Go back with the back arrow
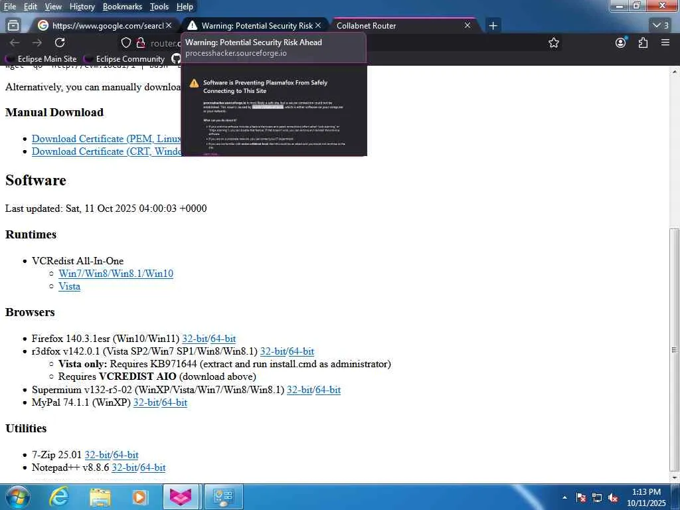Screen dimensions: 680x510 (15, 42)
